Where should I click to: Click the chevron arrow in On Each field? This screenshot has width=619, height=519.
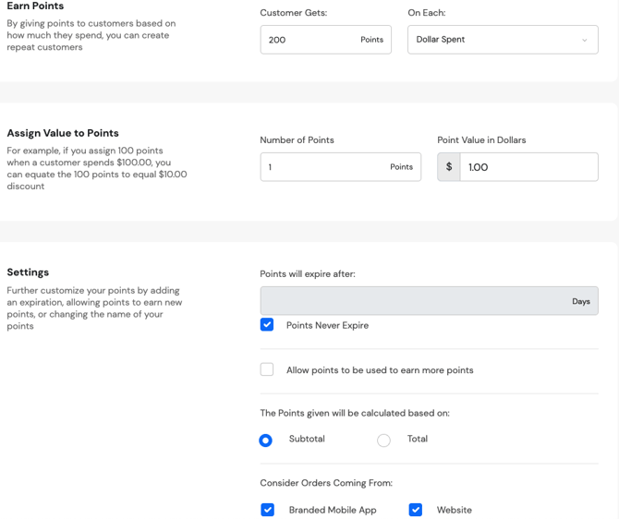point(584,40)
